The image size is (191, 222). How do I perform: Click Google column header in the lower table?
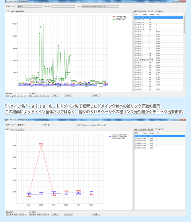[x=152, y=133]
